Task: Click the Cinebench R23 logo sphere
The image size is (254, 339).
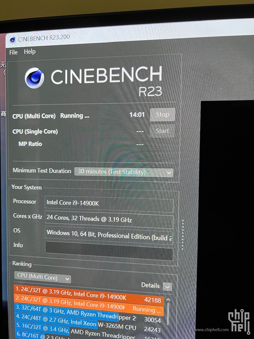Action: [35, 78]
